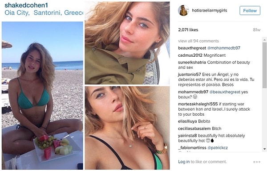The height and width of the screenshot is (171, 267).
Task: Click the comments scrollbar thumb
Action: tap(264, 66)
